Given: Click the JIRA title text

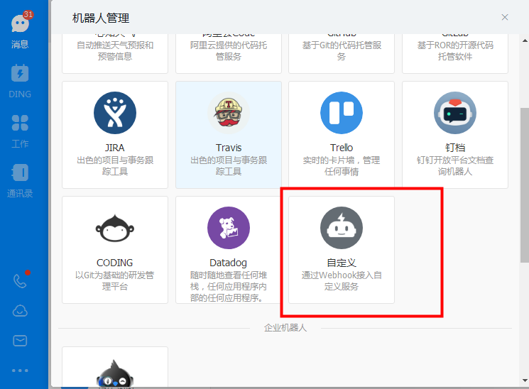Looking at the screenshot, I should pyautogui.click(x=115, y=148).
